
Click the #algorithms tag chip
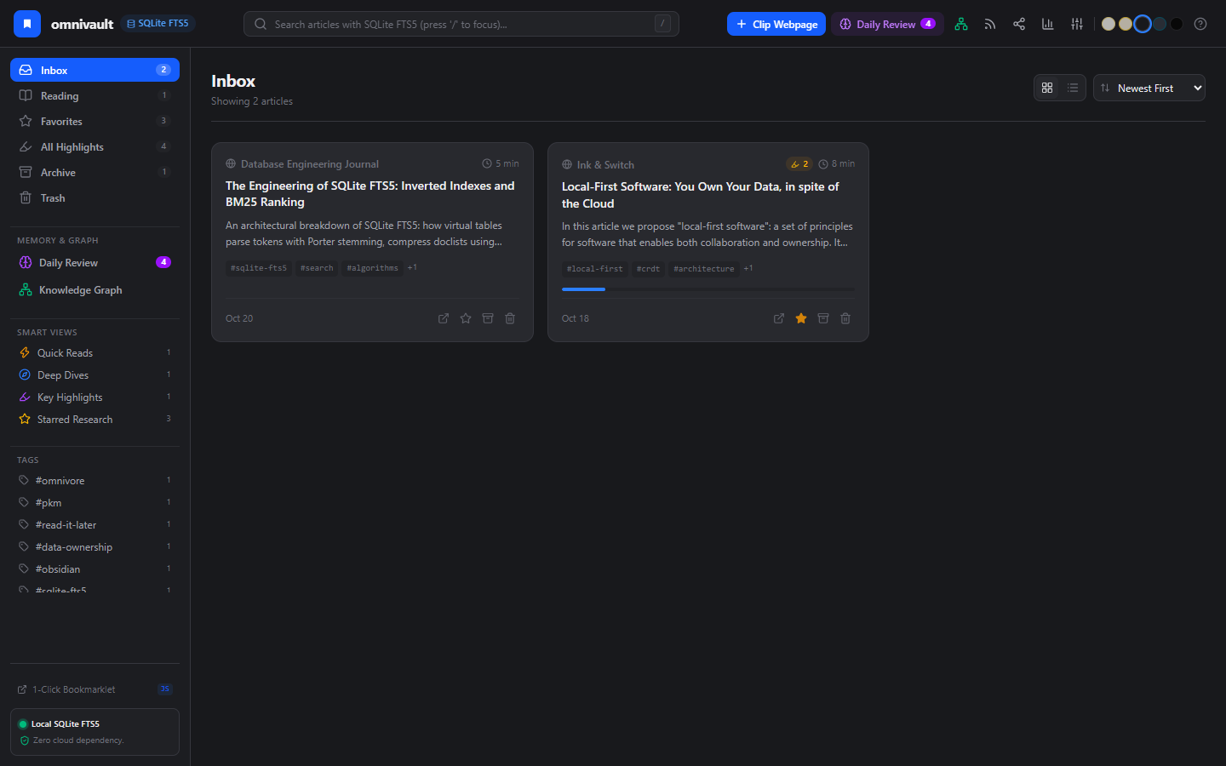tap(372, 268)
